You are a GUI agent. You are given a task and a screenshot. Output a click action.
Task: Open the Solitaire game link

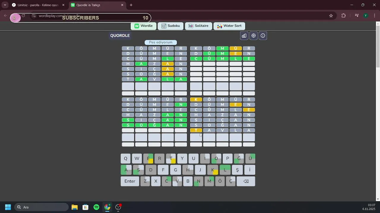[x=198, y=26]
